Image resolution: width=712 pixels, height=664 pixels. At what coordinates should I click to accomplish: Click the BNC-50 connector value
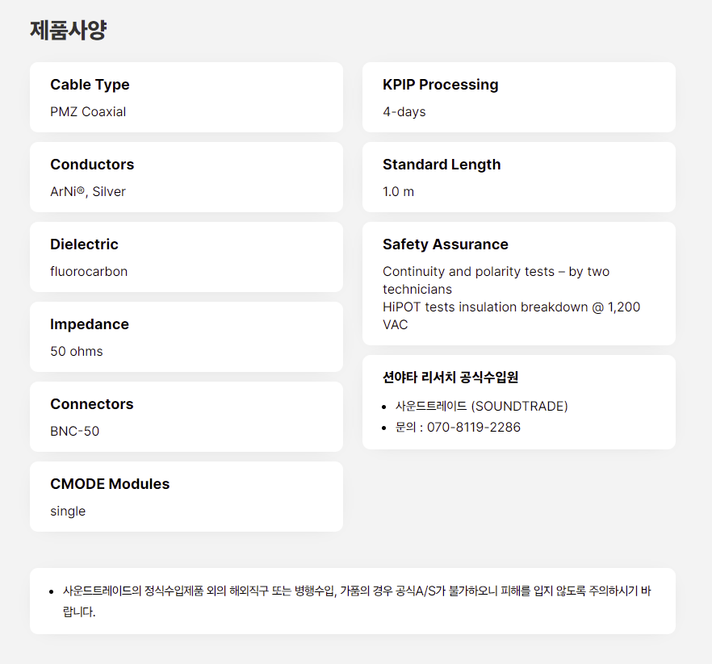[x=74, y=431]
